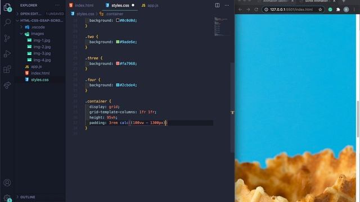Image resolution: width=360 pixels, height=202 pixels.
Task: Click styles.css in the breadcrumb
Action: pyautogui.click(x=85, y=14)
